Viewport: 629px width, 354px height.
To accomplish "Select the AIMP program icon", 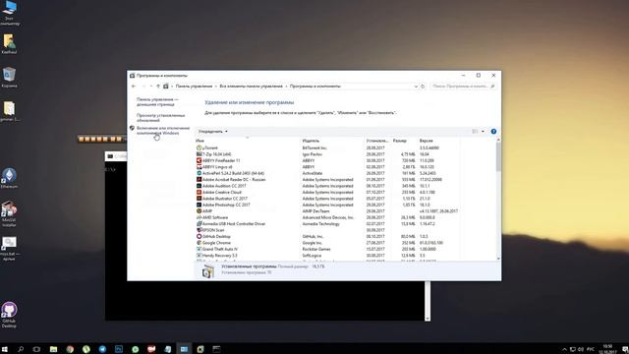I will pyautogui.click(x=199, y=211).
